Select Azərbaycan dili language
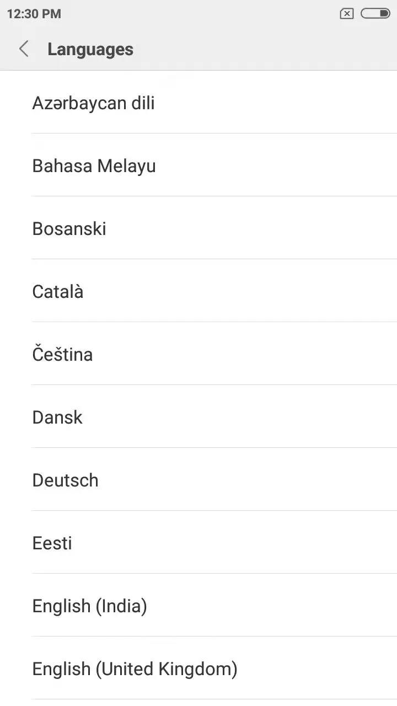Image resolution: width=397 pixels, height=706 pixels. (94, 103)
